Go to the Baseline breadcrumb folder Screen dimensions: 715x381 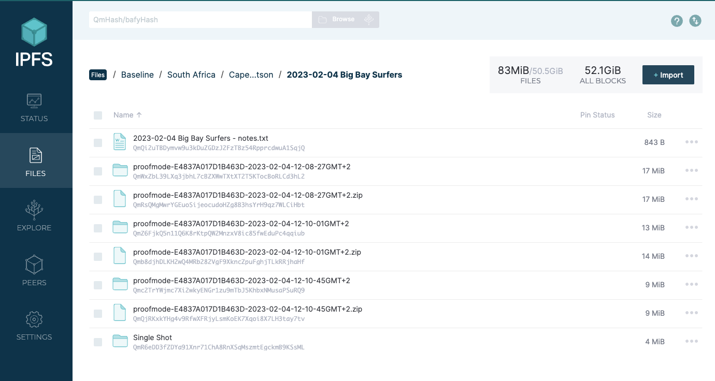[137, 75]
